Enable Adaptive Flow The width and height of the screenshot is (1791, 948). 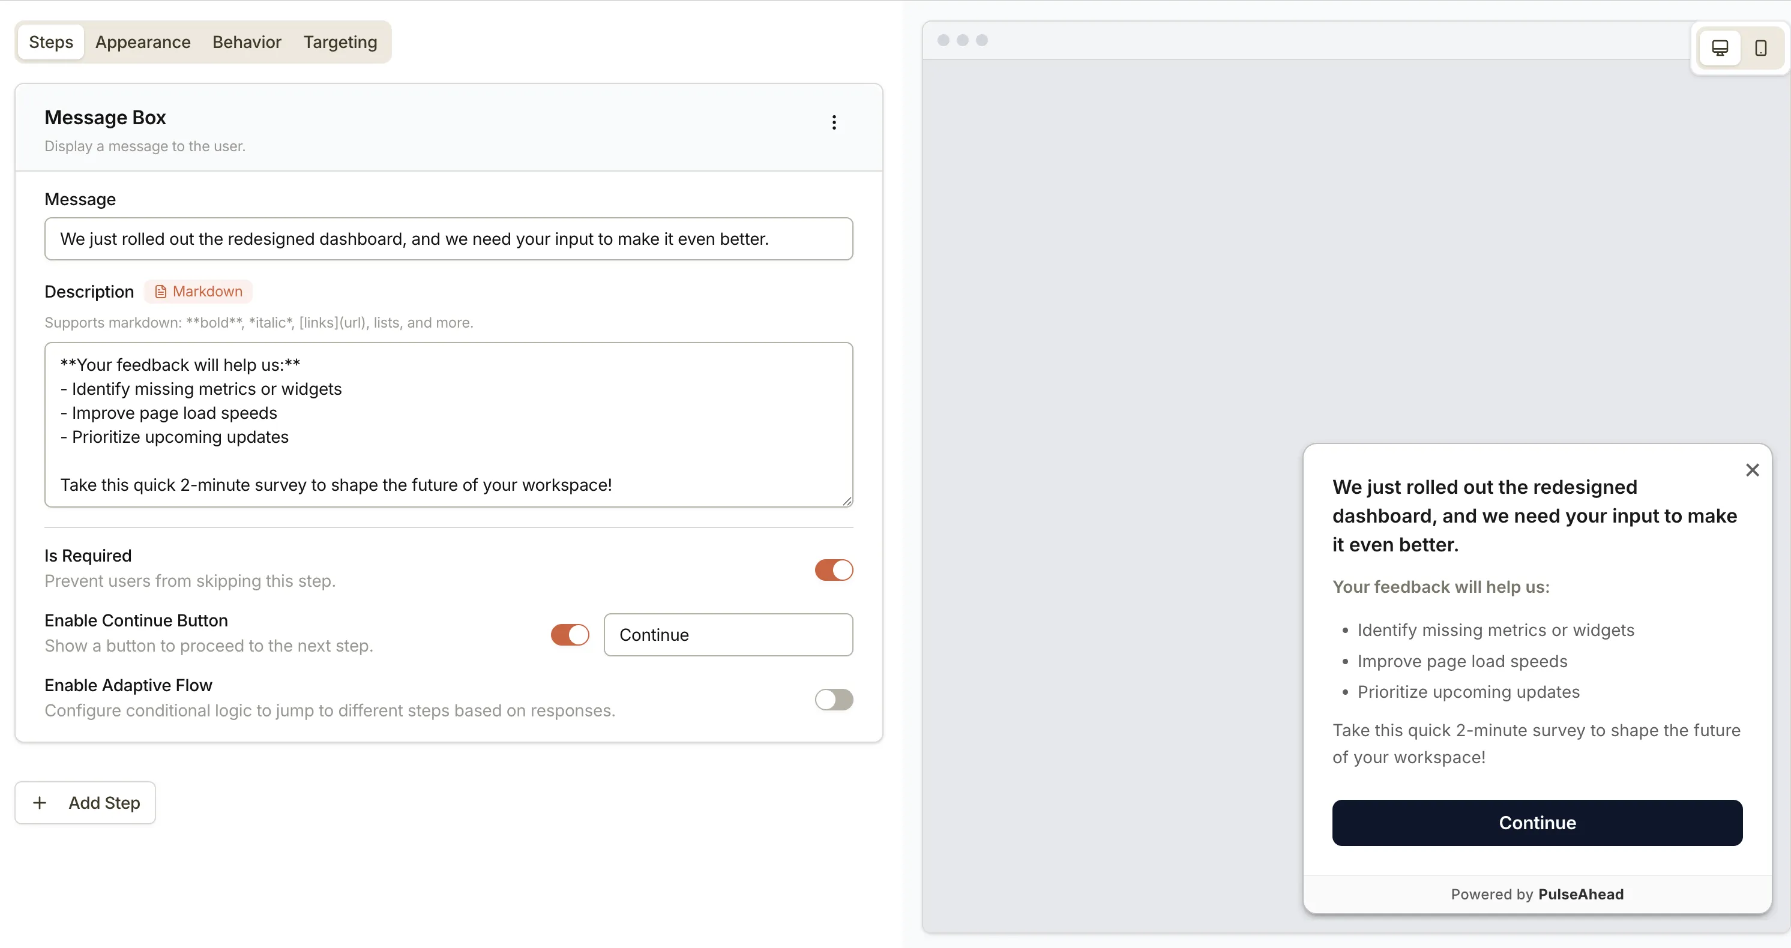(x=834, y=699)
